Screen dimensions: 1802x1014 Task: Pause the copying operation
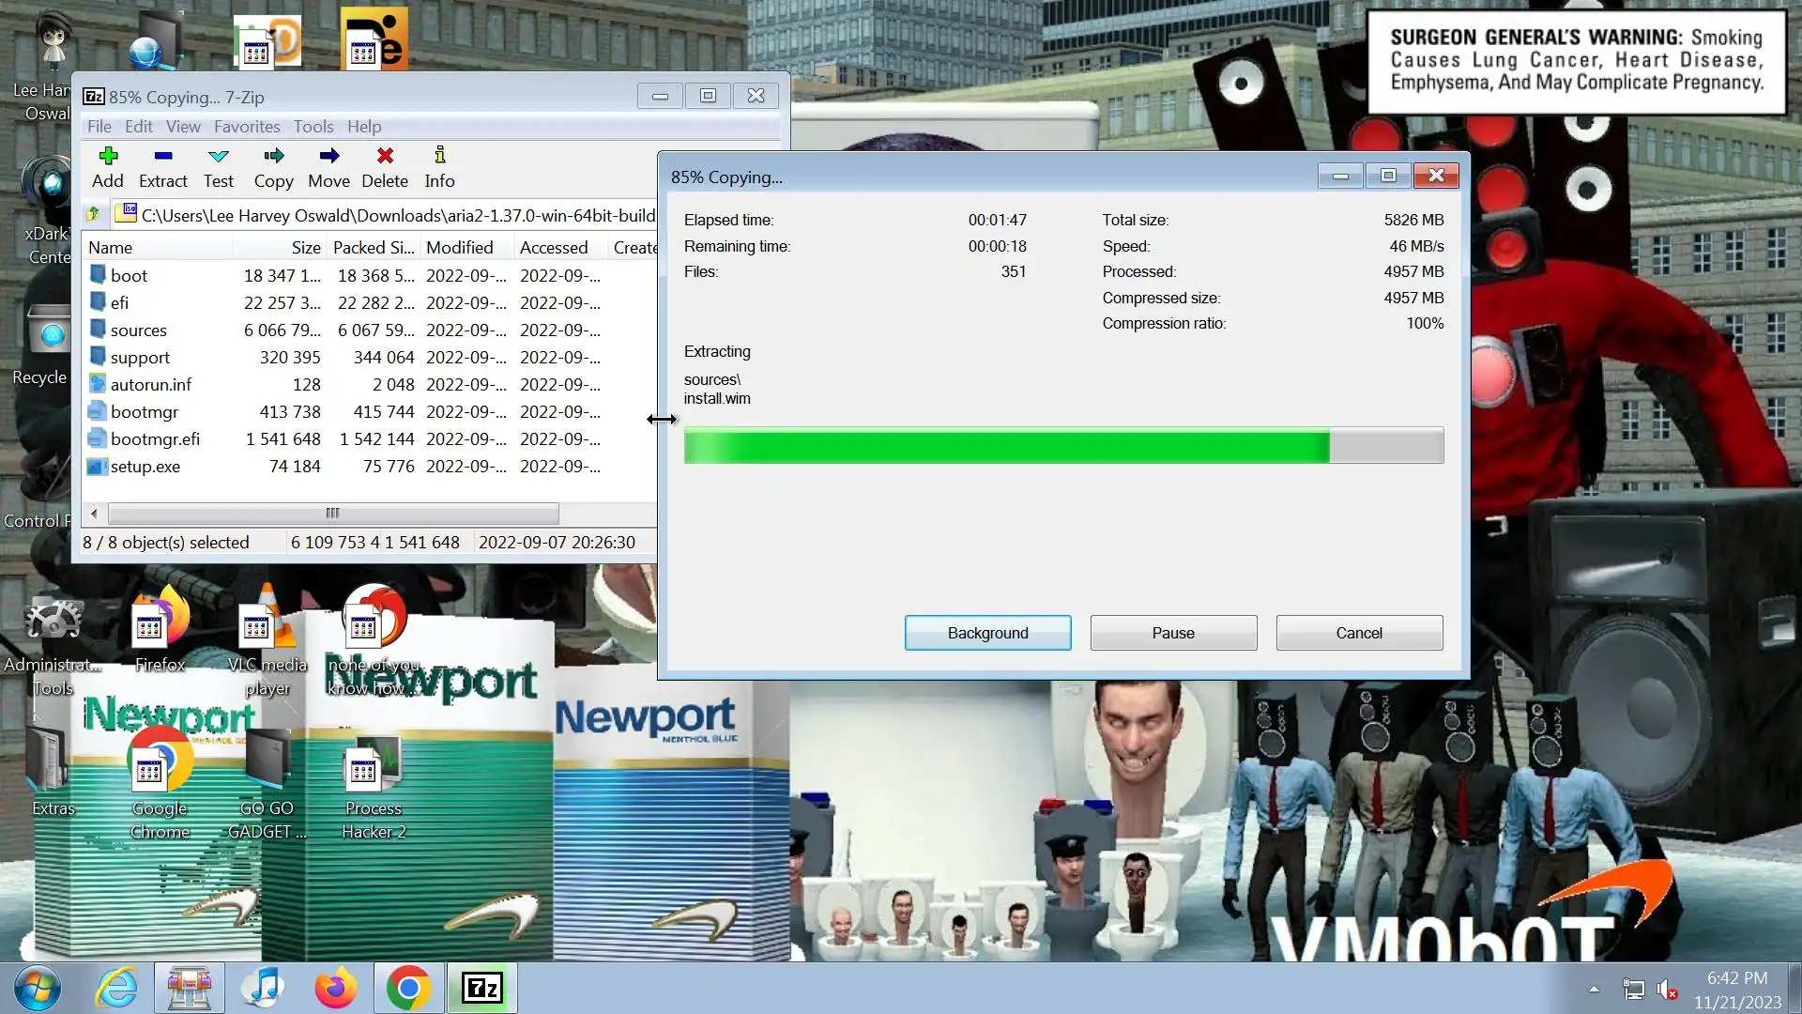pos(1173,633)
